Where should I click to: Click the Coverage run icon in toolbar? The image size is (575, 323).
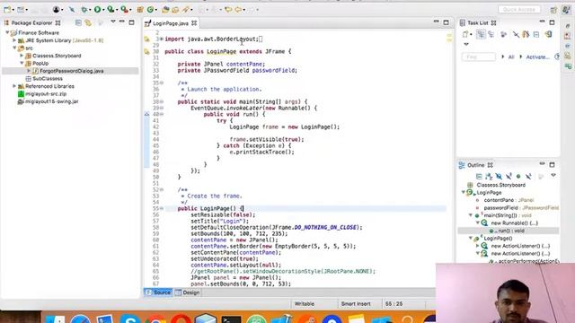point(111,10)
